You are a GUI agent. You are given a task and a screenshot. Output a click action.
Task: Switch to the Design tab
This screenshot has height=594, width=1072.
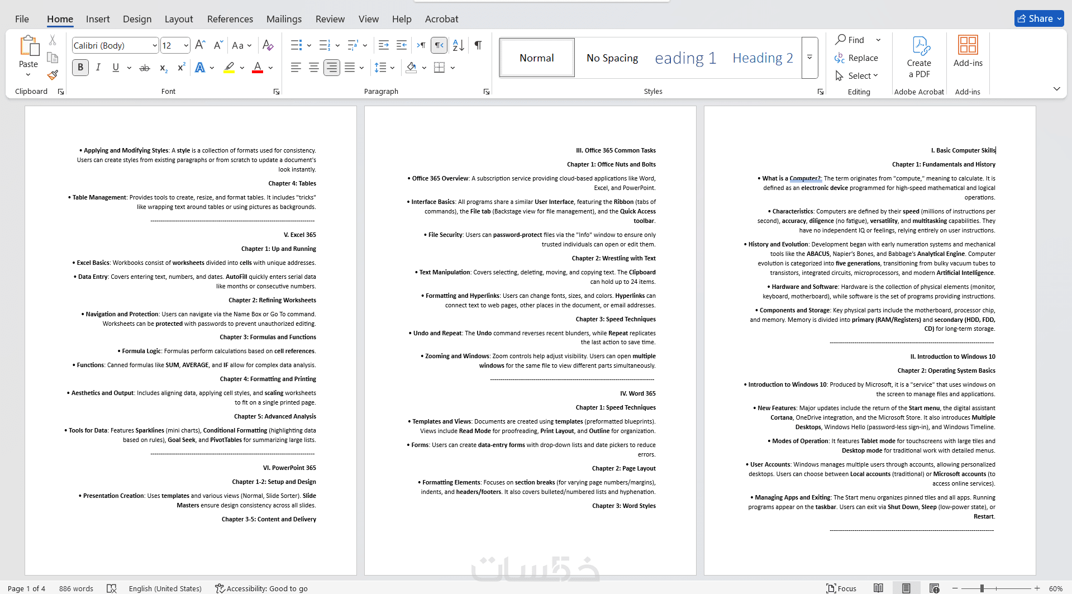click(137, 19)
